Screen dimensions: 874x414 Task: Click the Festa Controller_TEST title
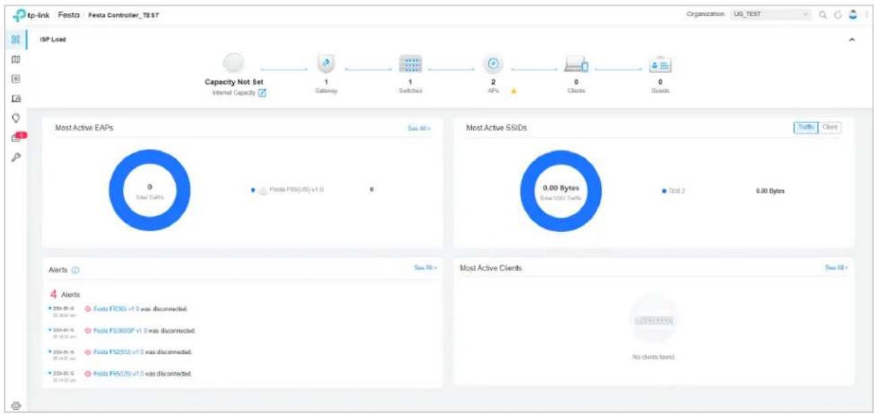click(123, 15)
